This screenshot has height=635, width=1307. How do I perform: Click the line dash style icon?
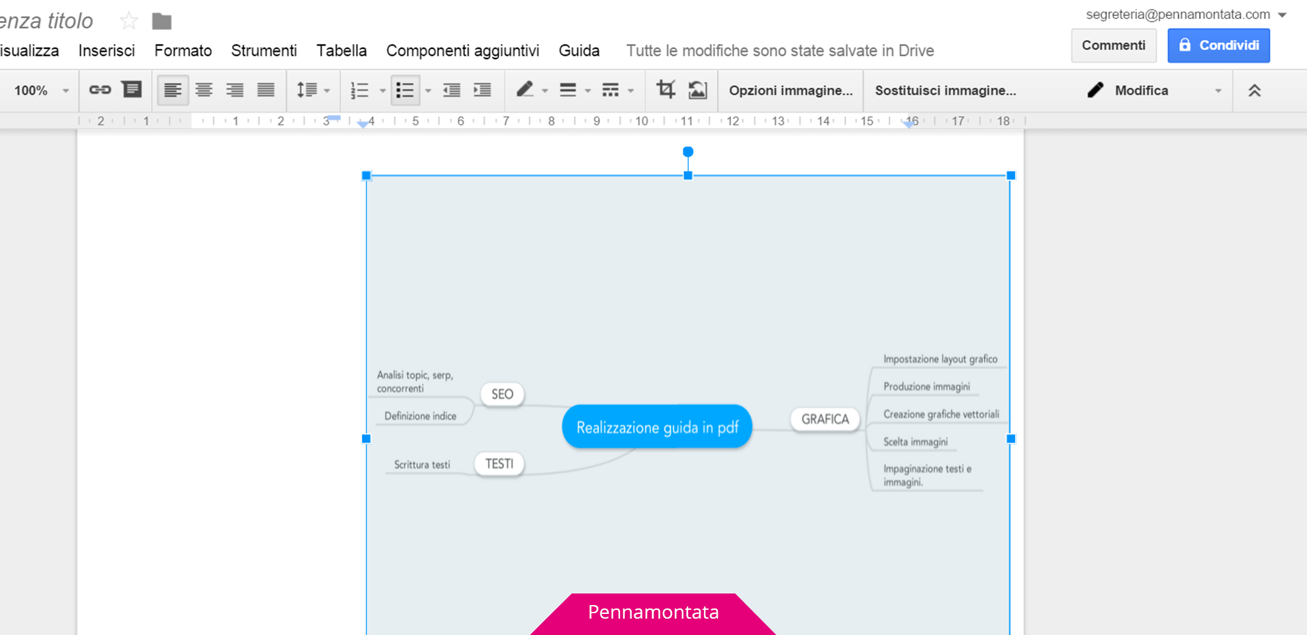[612, 90]
